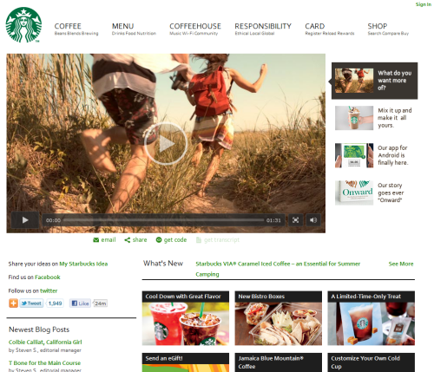The image size is (434, 372).
Task: Click the Sign In link
Action: point(424,4)
